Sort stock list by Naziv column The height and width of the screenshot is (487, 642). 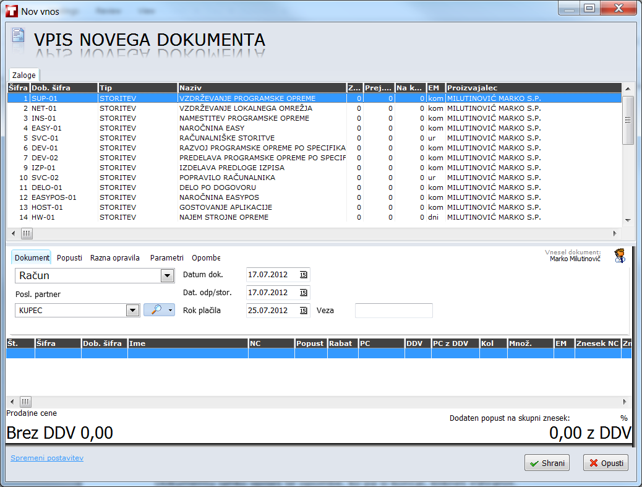(x=262, y=88)
